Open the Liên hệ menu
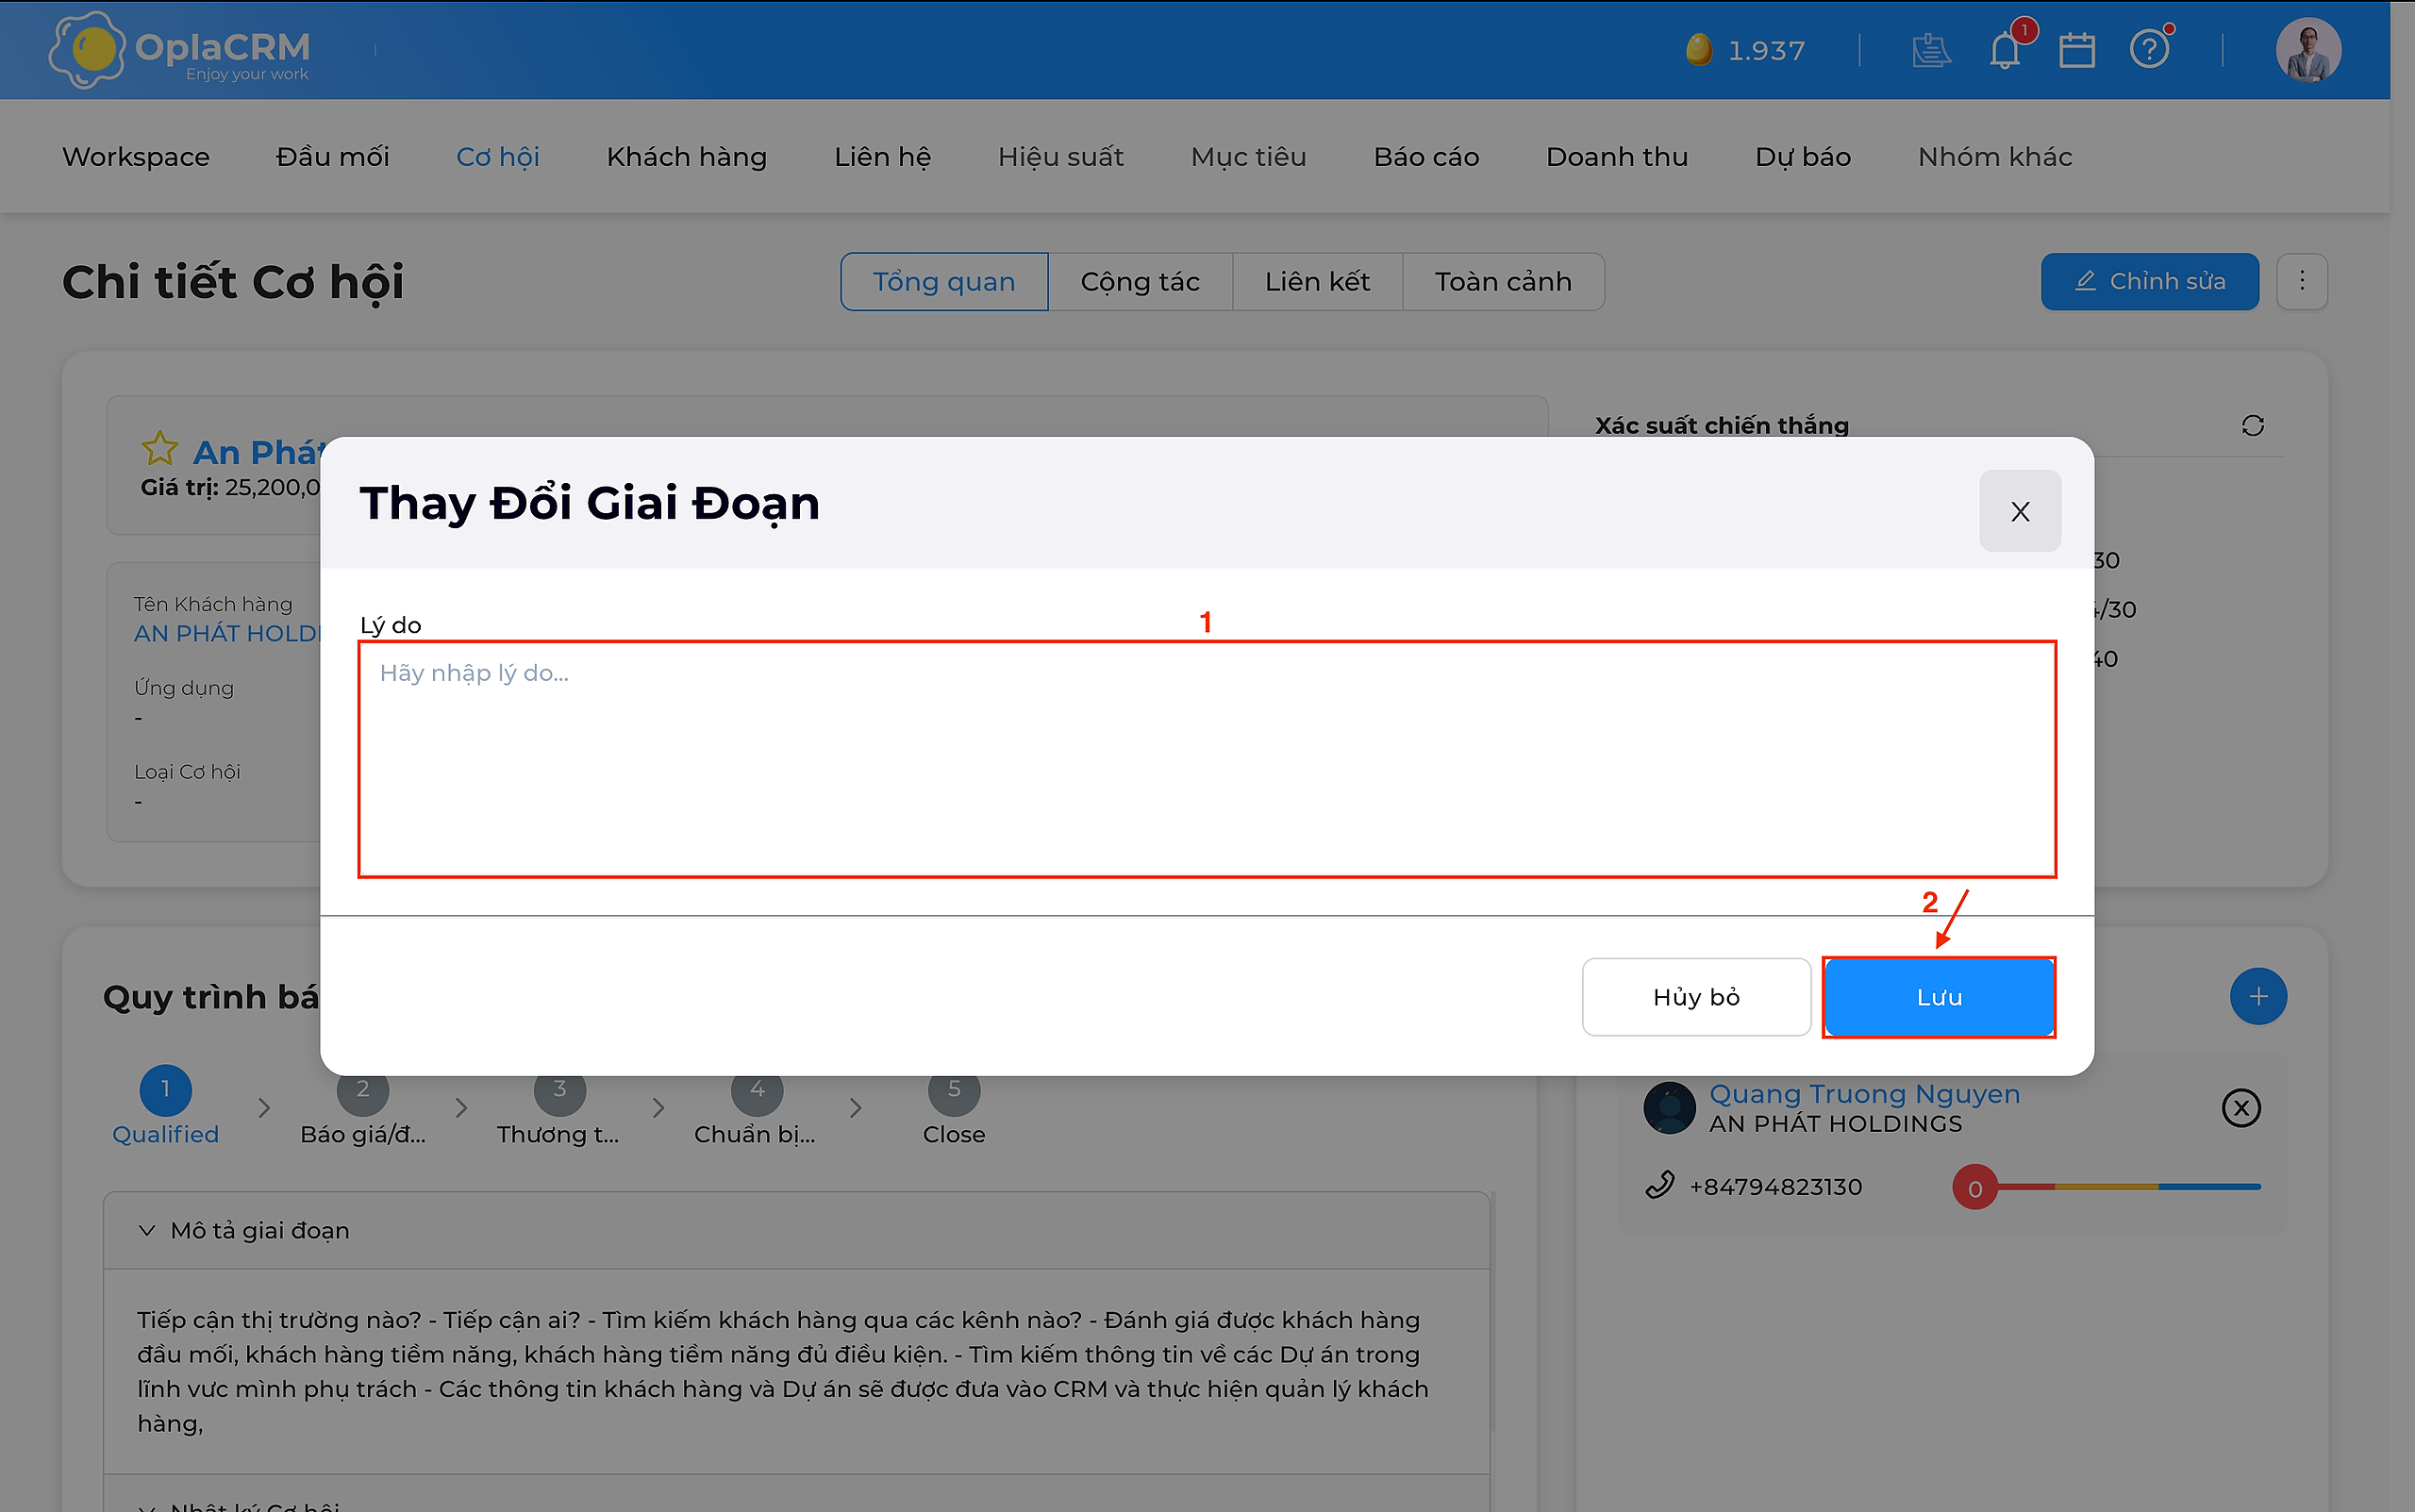The height and width of the screenshot is (1512, 2415). [x=882, y=157]
